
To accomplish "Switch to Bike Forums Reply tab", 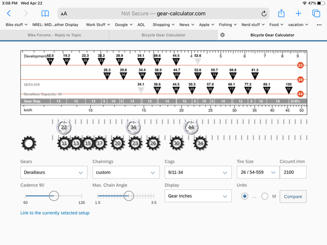I will pos(55,35).
